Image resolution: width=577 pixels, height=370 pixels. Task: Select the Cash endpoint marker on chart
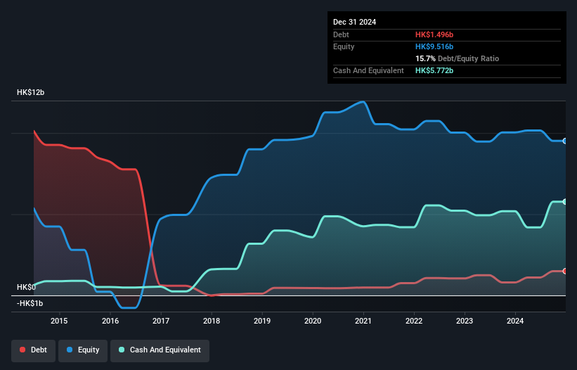tap(564, 202)
